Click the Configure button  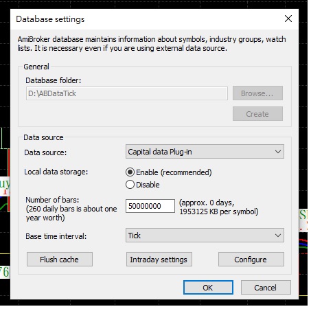251,260
